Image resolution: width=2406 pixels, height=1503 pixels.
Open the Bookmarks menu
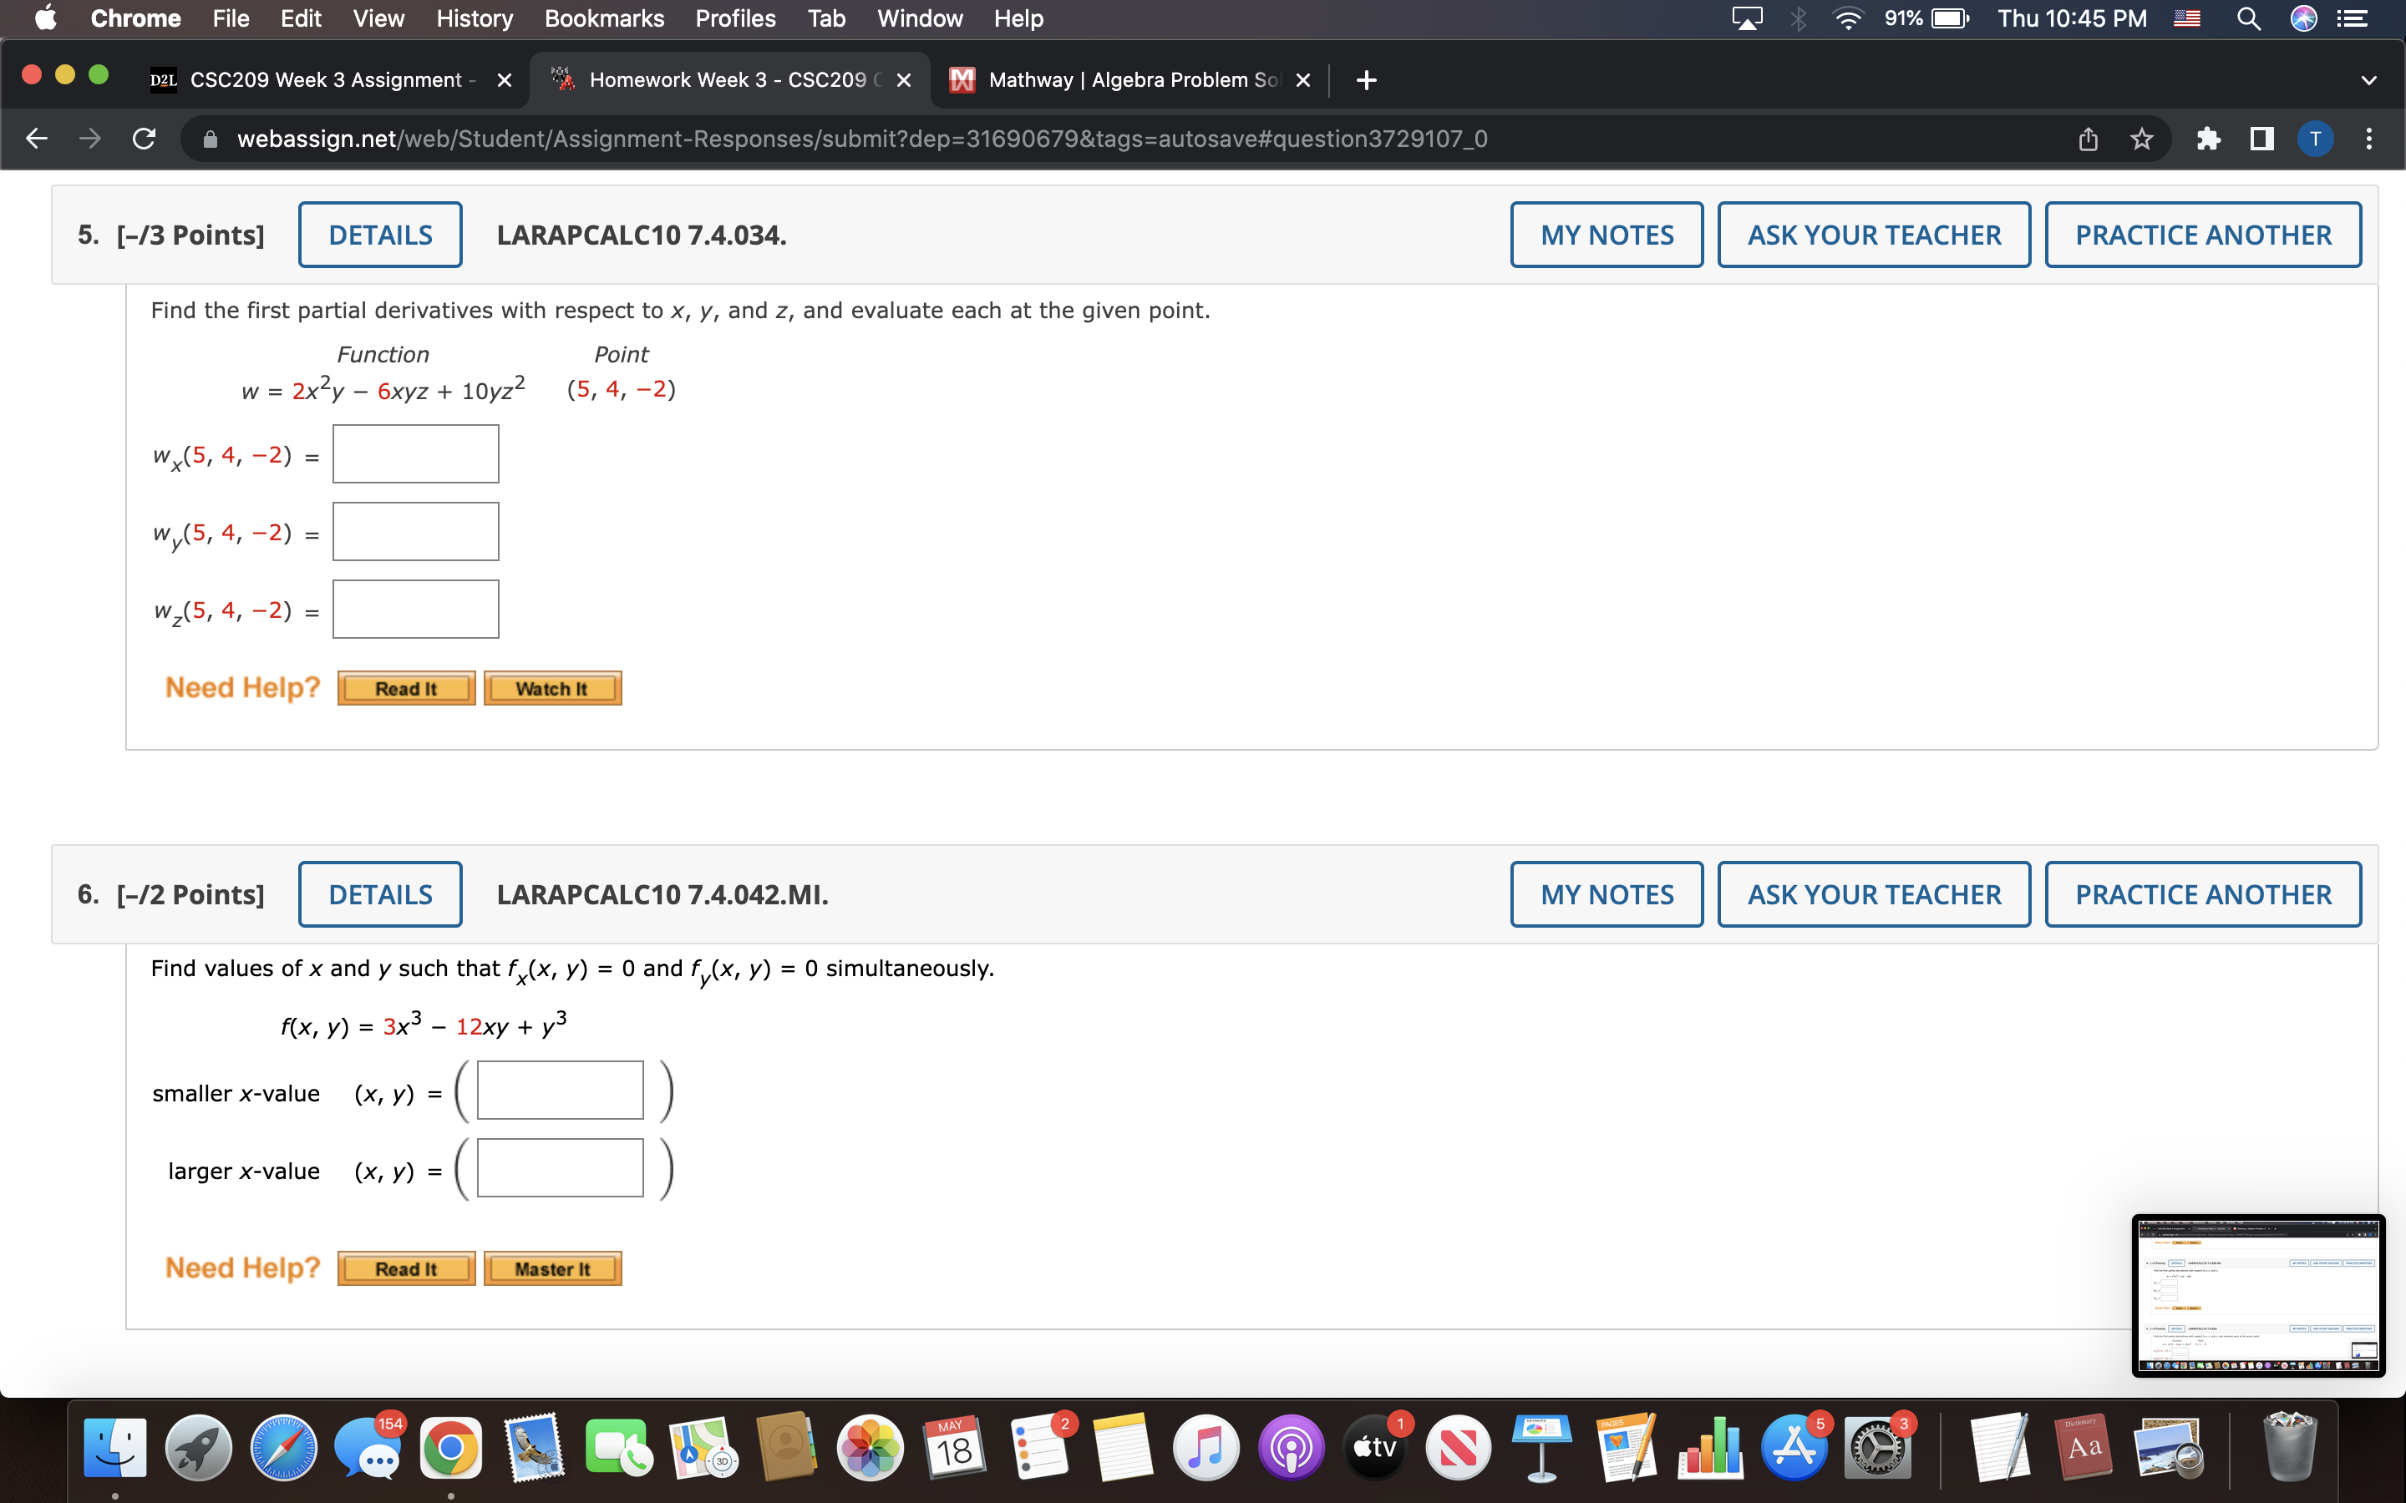(605, 18)
